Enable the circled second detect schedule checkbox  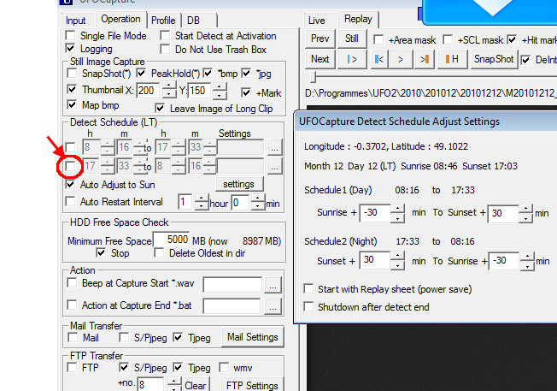coord(72,165)
